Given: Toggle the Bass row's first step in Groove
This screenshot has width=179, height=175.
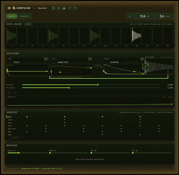Looking at the screenshot, I should click(27, 132).
